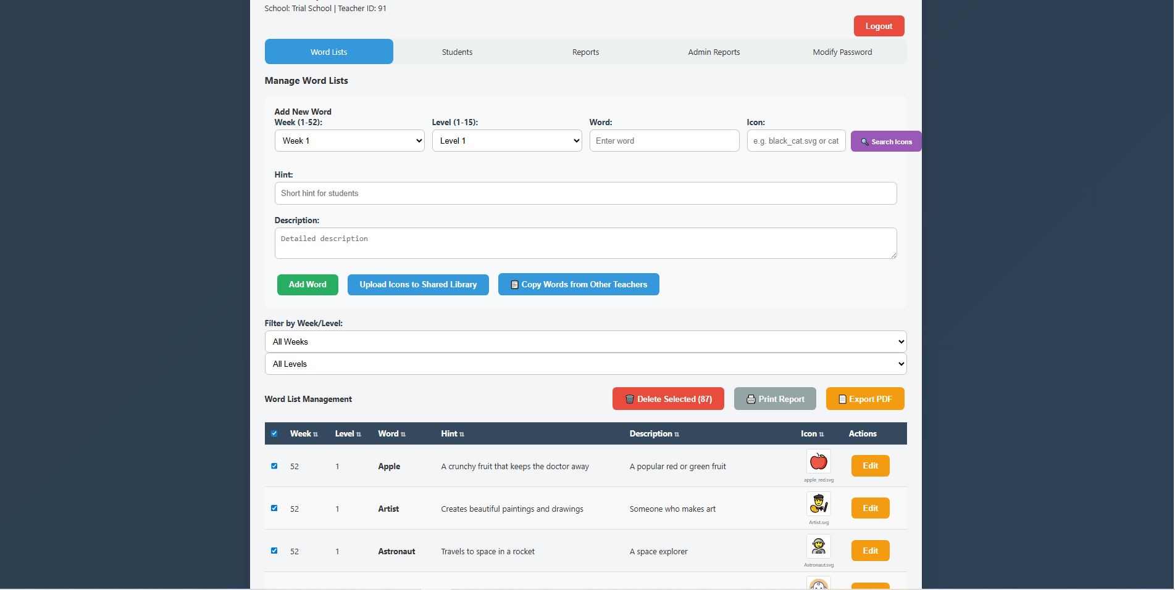The height and width of the screenshot is (590, 1175).
Task: Expand the All Levels filter dropdown
Action: (585, 364)
